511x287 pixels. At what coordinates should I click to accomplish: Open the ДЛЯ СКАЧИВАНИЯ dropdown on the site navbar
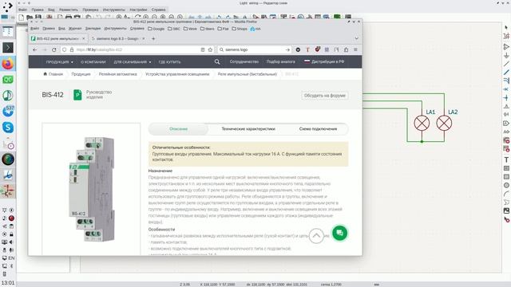133,61
